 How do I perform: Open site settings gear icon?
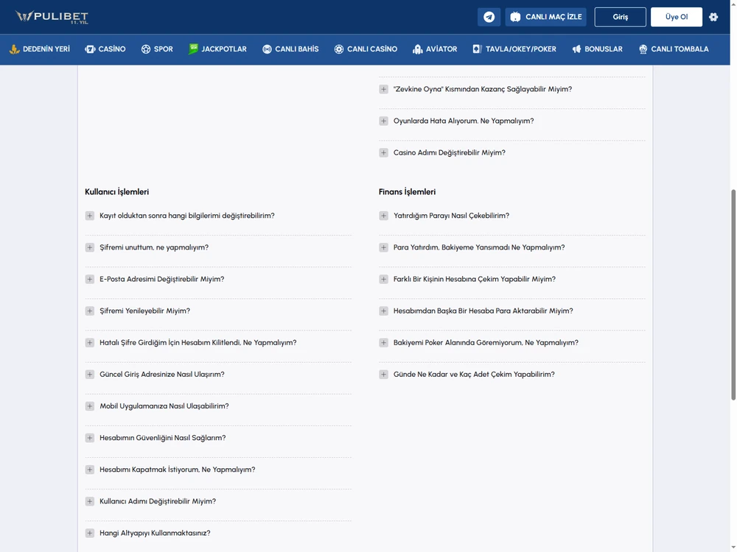tap(713, 17)
